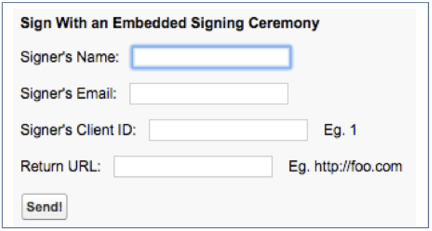The width and height of the screenshot is (432, 231).
Task: Click the word "Signing" in the title
Action: click(218, 24)
